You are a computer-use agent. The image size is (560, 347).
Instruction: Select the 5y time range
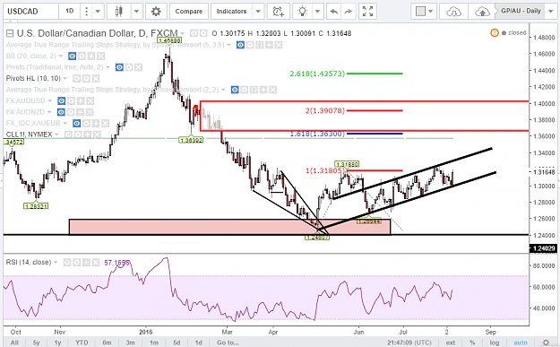37,343
